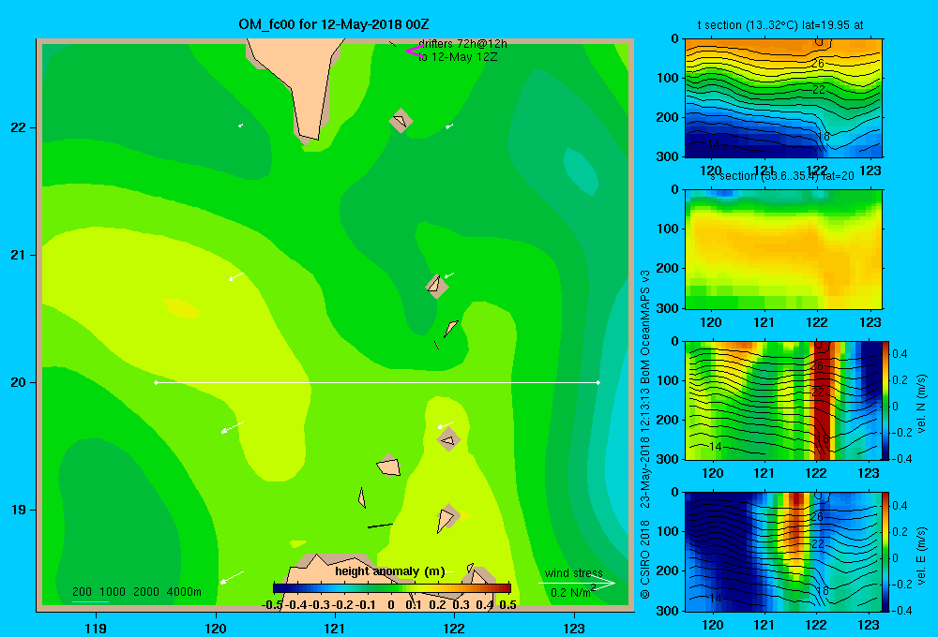Image resolution: width=938 pixels, height=637 pixels.
Task: Pick the left diamond endpoint of the white section line
Action: 156,382
